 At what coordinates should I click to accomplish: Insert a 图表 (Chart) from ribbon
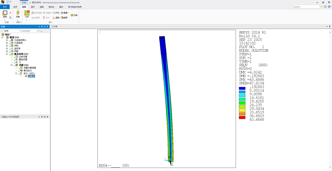pyautogui.click(x=56, y=18)
